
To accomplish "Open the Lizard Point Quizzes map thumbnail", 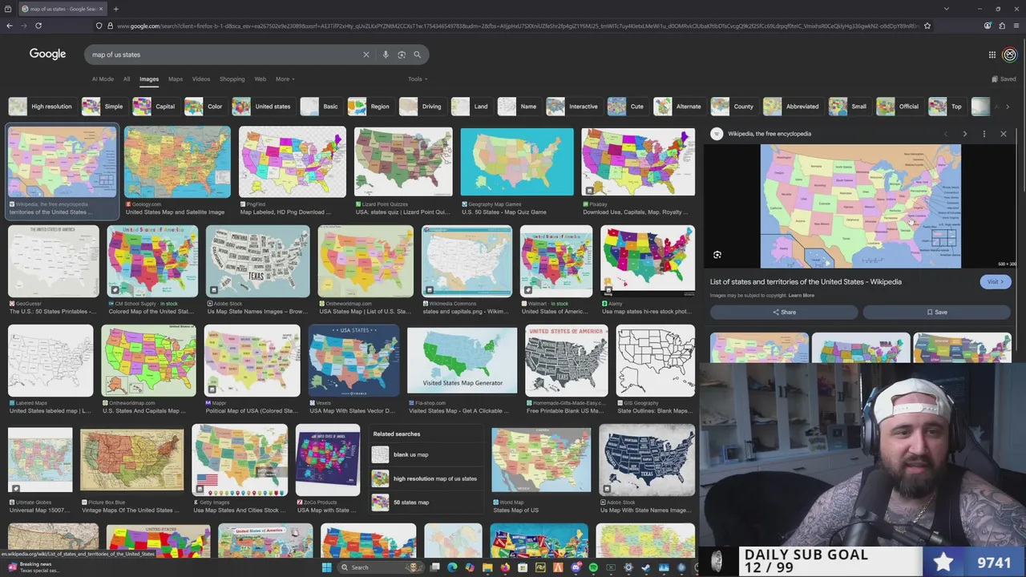I will click(403, 162).
